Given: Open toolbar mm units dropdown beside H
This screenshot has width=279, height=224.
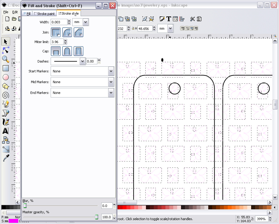Looking at the screenshot, I should (x=170, y=28).
